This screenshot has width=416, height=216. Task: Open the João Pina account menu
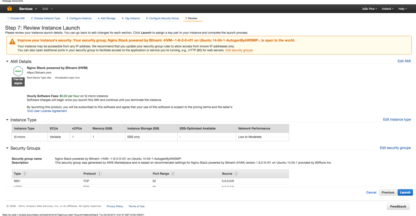[369, 9]
